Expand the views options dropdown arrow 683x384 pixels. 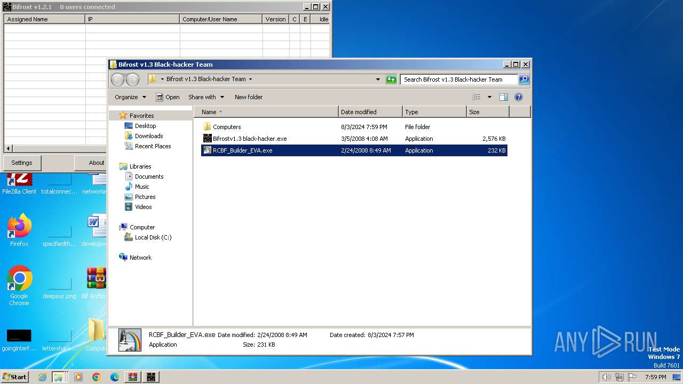coord(489,97)
